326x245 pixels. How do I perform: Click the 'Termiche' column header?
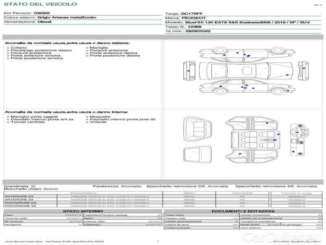[x=242, y=193]
